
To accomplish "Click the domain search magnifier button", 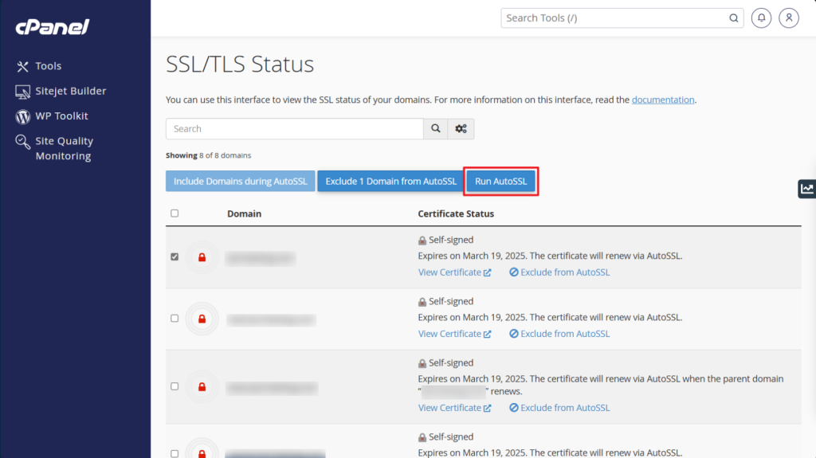I will (436, 128).
